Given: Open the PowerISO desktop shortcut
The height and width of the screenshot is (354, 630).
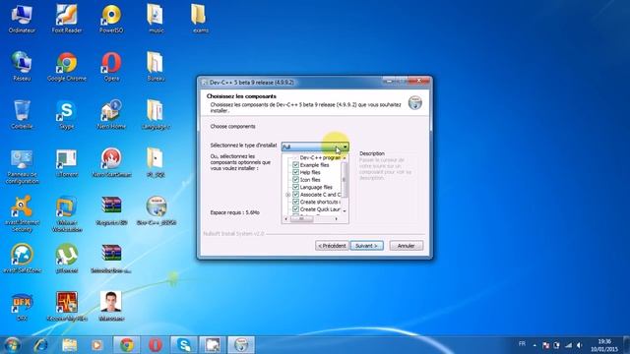Looking at the screenshot, I should tap(111, 19).
